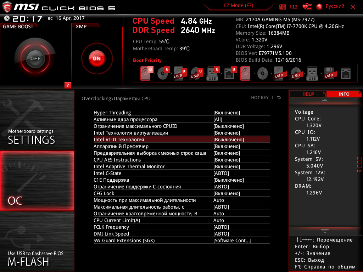Click the date 16 Apr, 2017

pyautogui.click(x=70, y=18)
